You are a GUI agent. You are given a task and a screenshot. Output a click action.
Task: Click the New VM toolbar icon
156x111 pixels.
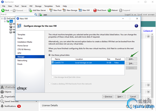[x=80, y=10]
